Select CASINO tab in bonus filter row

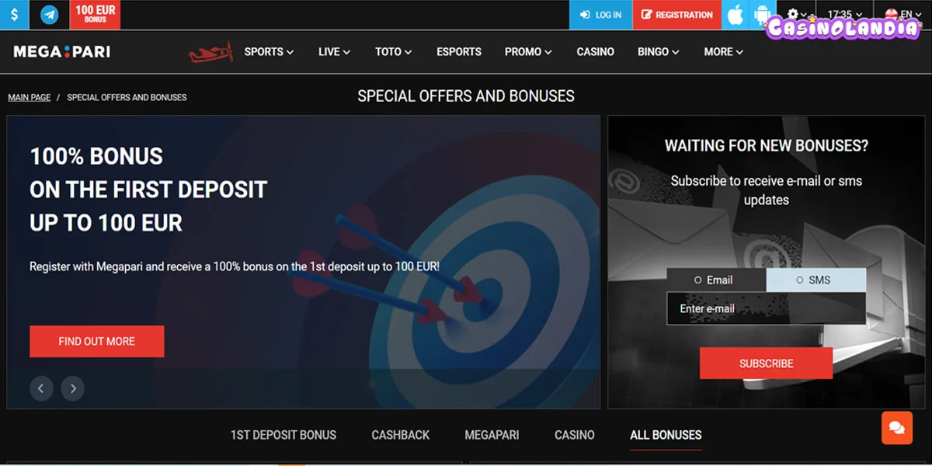[x=575, y=435]
